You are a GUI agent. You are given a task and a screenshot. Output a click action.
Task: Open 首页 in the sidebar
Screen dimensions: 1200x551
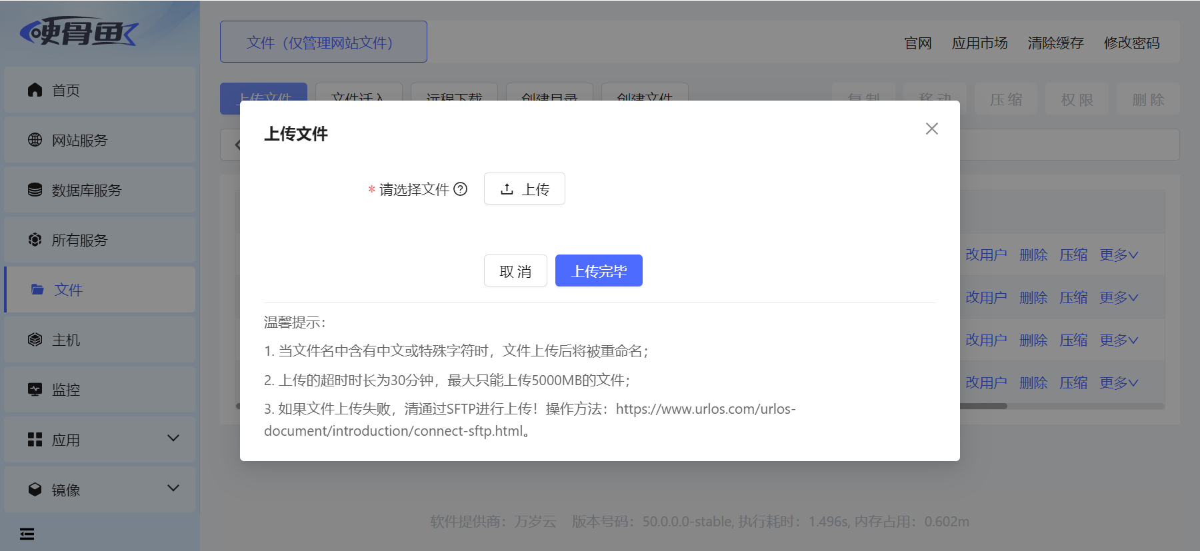coord(100,90)
